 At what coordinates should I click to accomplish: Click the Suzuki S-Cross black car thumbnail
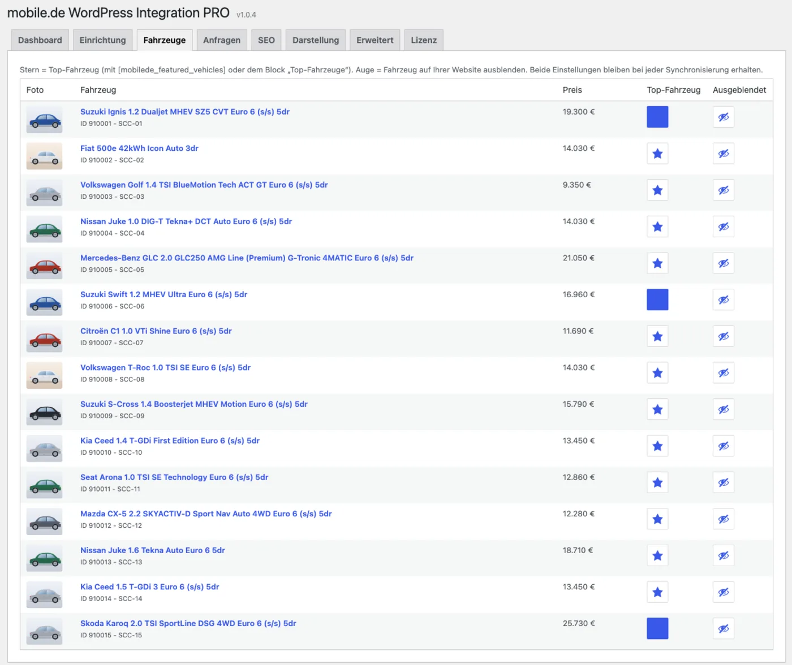(x=44, y=412)
